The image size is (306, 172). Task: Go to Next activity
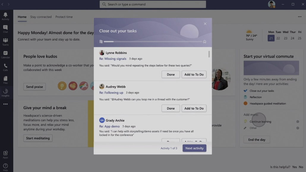tap(194, 148)
